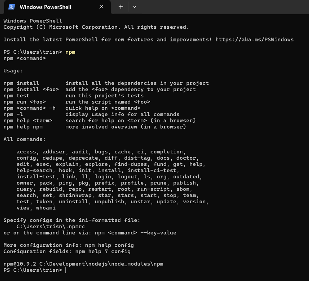Click the 'outdated' command name
The height and width of the screenshot is (281, 309).
tap(186, 177)
